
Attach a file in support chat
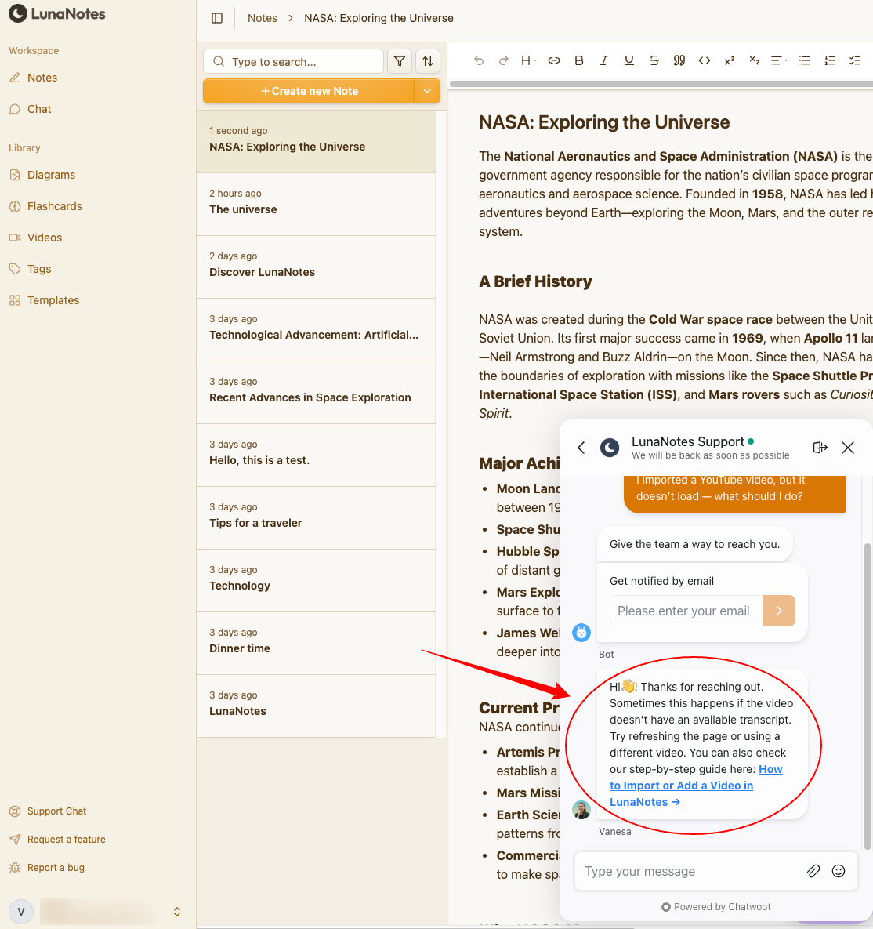tap(813, 871)
